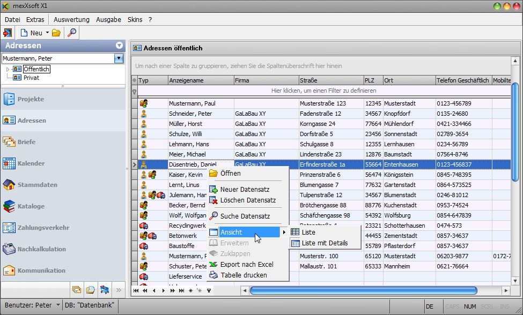Sort by the Firma column header
The height and width of the screenshot is (315, 523).
(267, 80)
